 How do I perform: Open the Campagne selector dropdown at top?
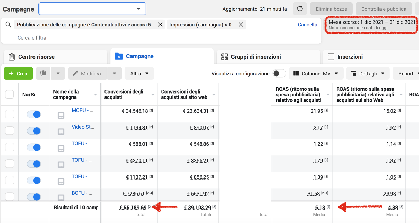tap(92, 9)
